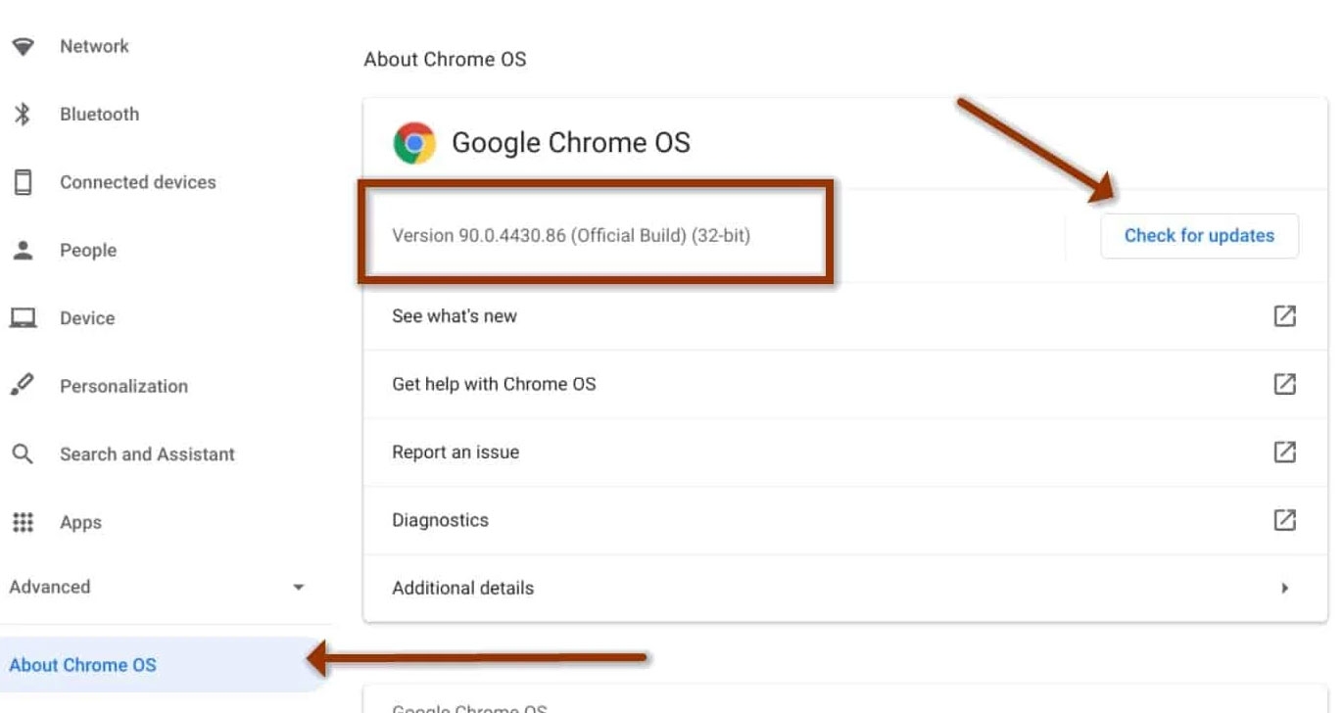Open the Network settings section
The image size is (1343, 713).
click(x=158, y=46)
